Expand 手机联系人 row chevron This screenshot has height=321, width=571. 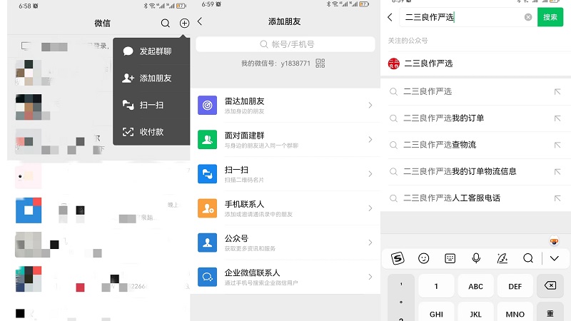[370, 208]
